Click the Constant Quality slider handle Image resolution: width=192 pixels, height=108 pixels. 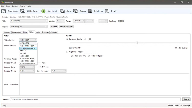pos(137,43)
